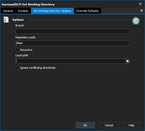Click the Branch label
The width and height of the screenshot is (145, 131).
[20, 25]
